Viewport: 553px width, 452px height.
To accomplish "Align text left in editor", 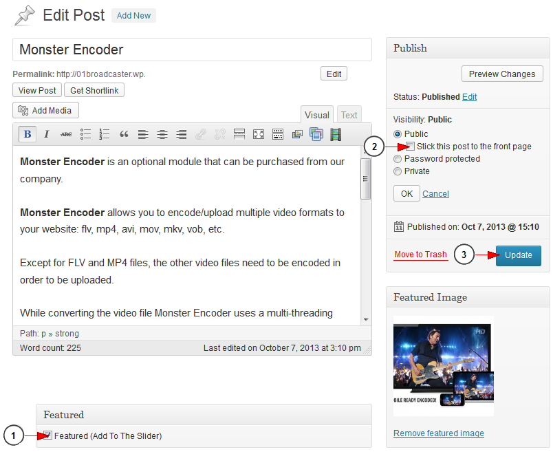I will pyautogui.click(x=143, y=134).
